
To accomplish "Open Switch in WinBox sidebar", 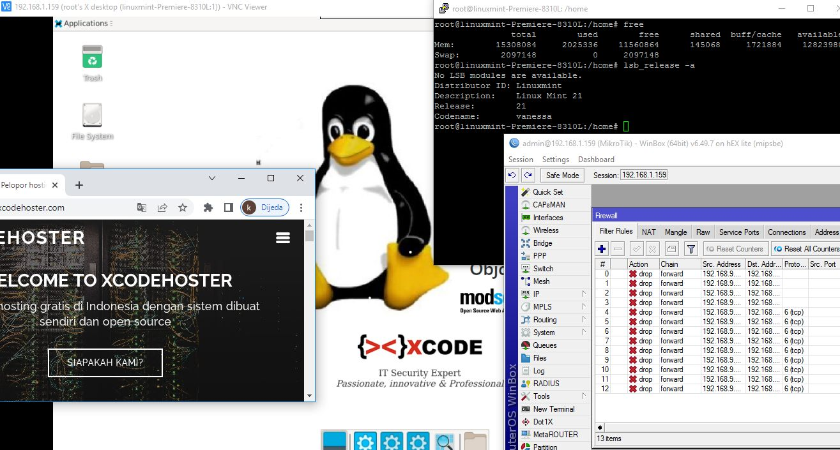I will click(543, 269).
